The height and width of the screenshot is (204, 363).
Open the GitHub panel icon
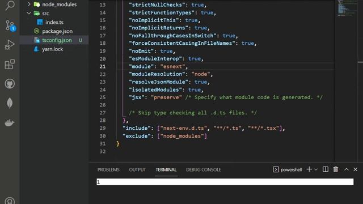(10, 83)
